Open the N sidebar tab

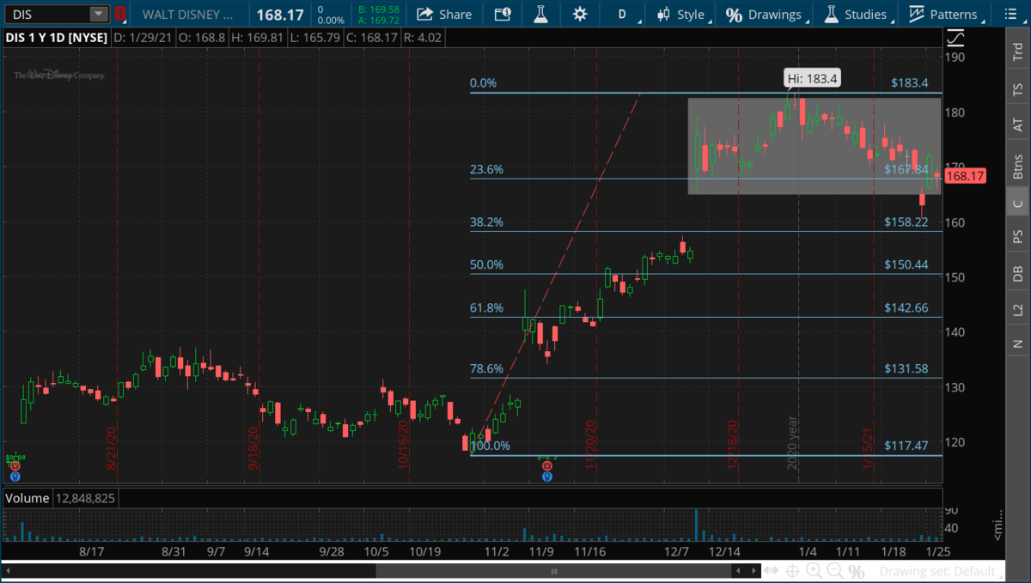click(x=1018, y=344)
